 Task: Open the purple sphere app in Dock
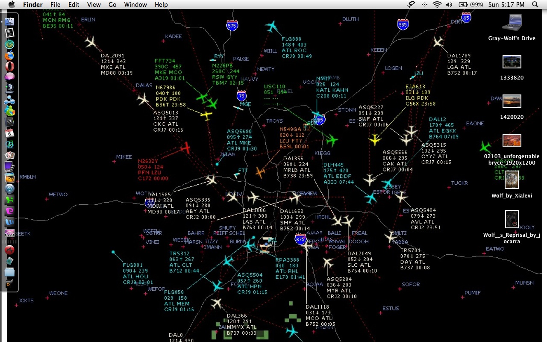pyautogui.click(x=9, y=77)
